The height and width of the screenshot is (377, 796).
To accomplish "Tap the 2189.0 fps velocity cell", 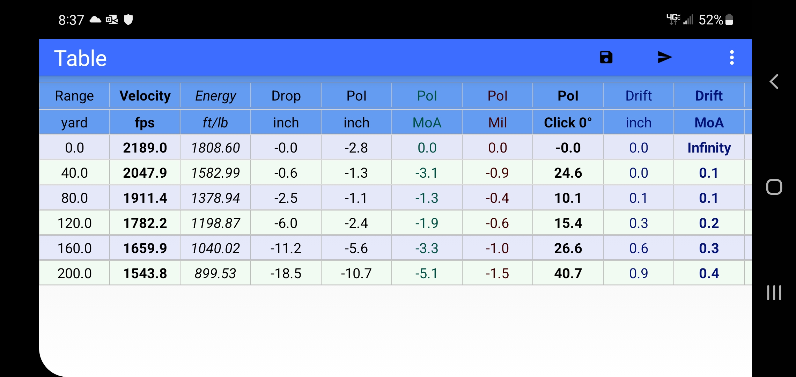I will click(145, 148).
